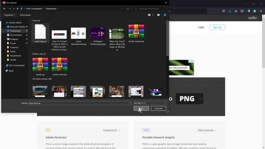The width and height of the screenshot is (265, 149).
Task: Change the file view layout icon
Action: [149, 15]
